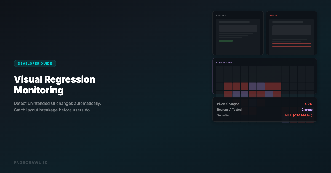Toggle the AFTER snapshot view
The image size is (331, 173).
pos(291,33)
